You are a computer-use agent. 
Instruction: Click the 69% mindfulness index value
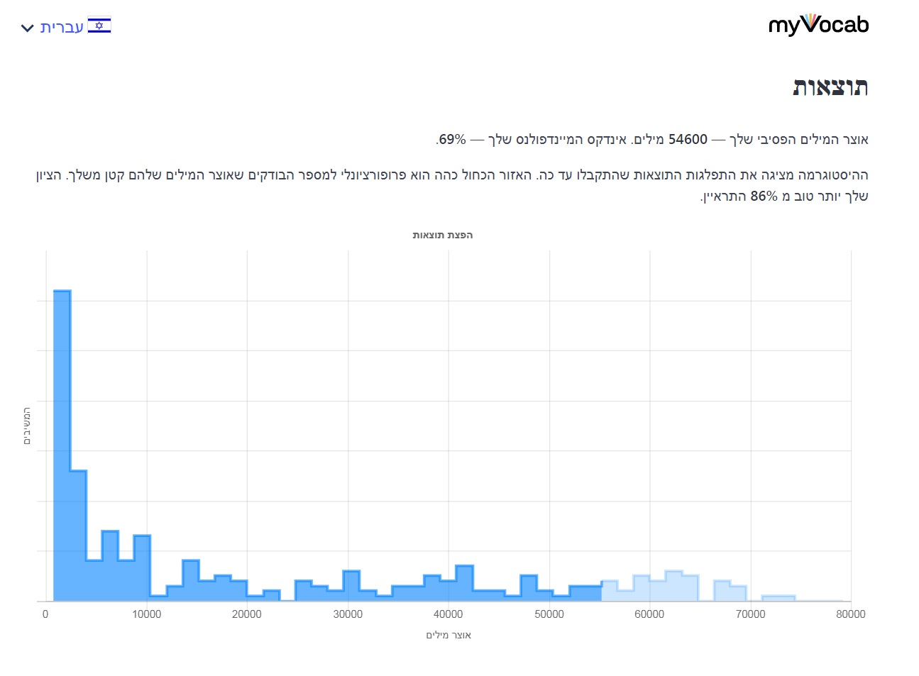452,139
